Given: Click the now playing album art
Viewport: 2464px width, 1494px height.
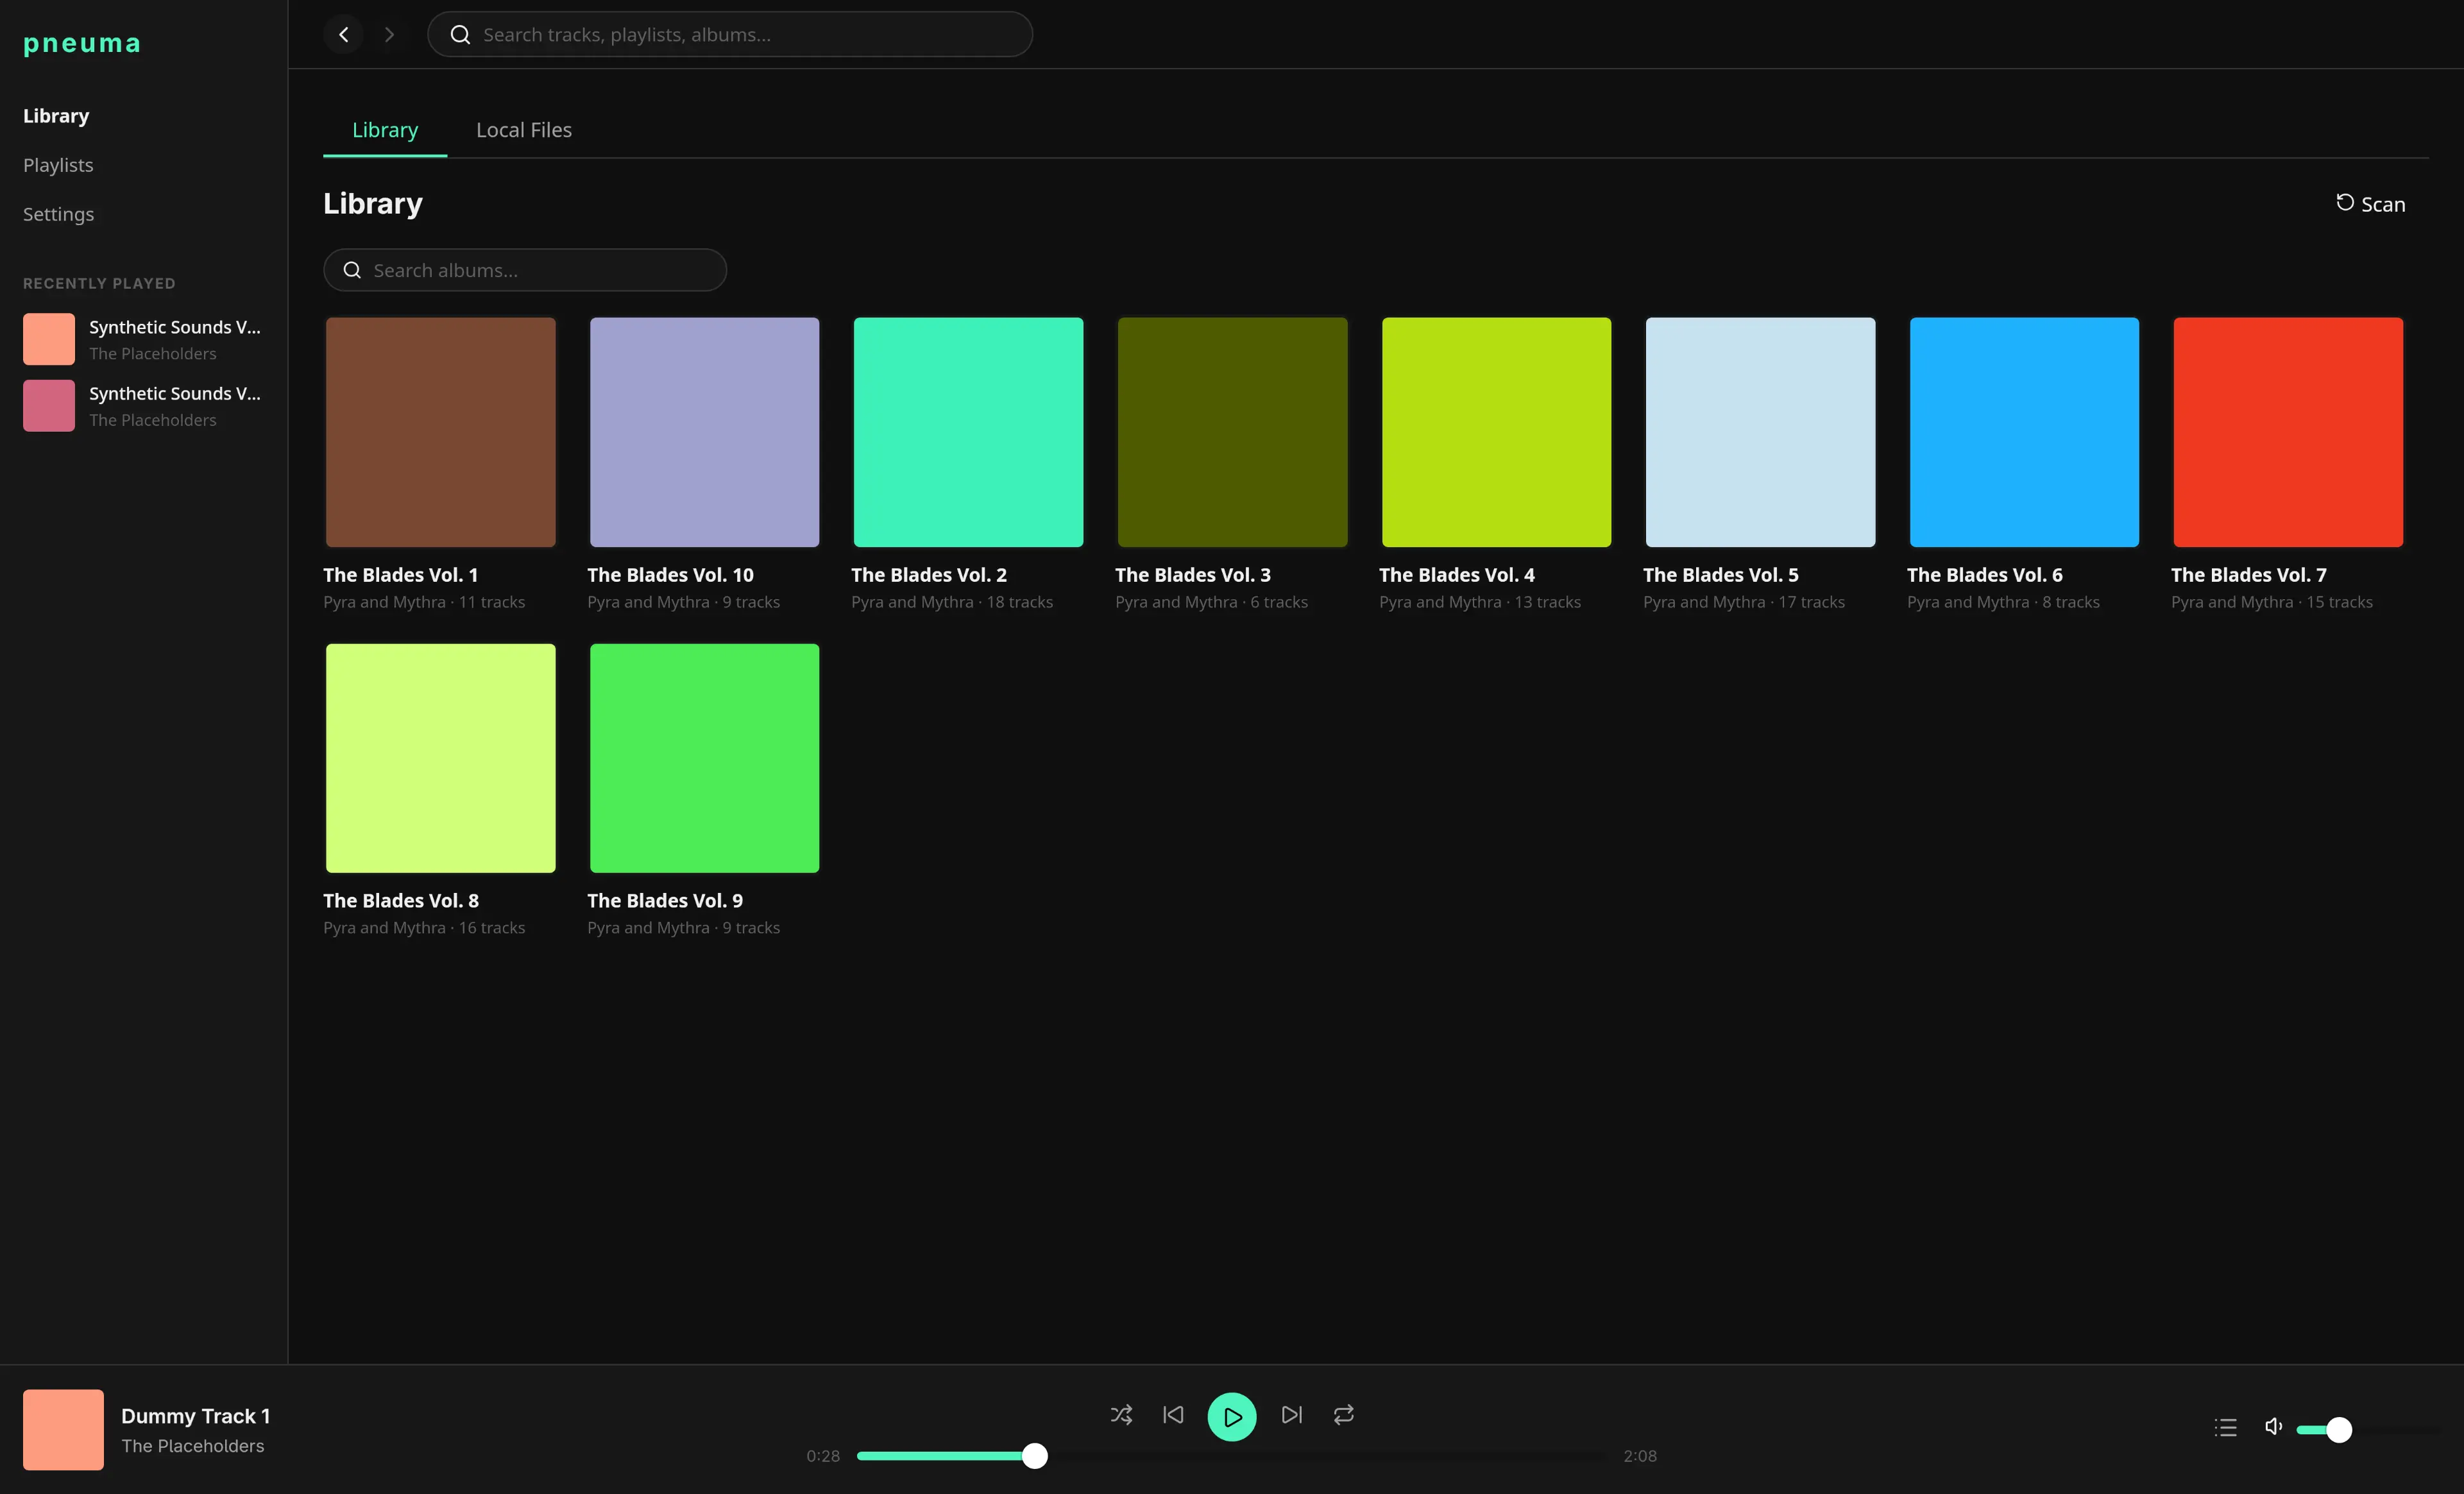Looking at the screenshot, I should [x=63, y=1429].
